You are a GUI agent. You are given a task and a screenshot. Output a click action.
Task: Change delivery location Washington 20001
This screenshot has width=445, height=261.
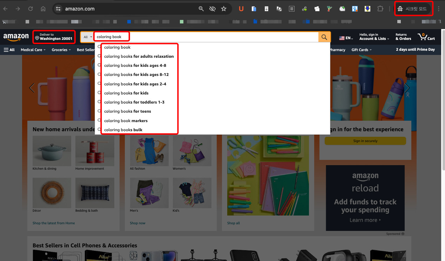[x=54, y=37]
